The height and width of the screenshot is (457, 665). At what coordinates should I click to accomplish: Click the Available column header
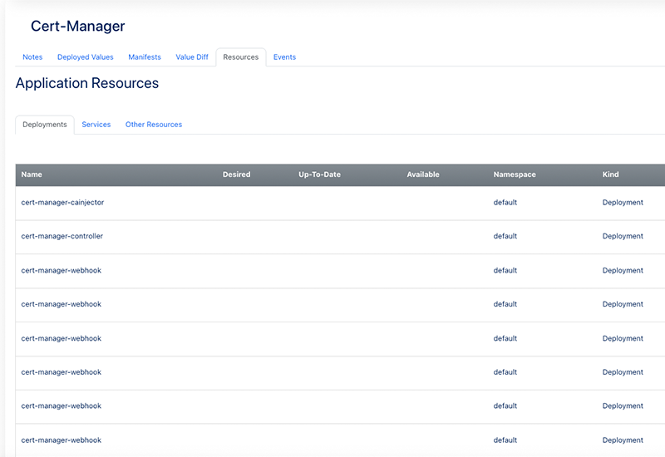click(x=423, y=174)
